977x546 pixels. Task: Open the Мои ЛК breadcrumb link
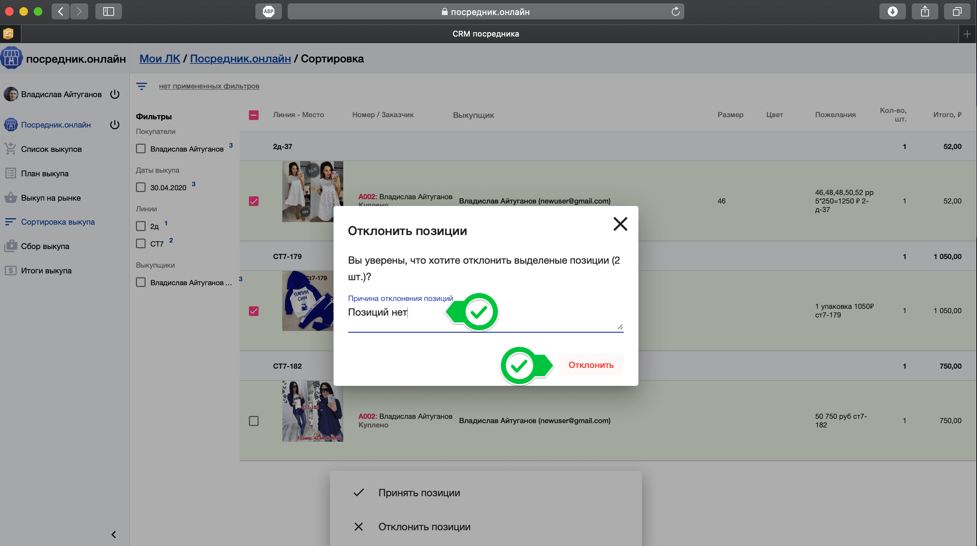tap(160, 59)
